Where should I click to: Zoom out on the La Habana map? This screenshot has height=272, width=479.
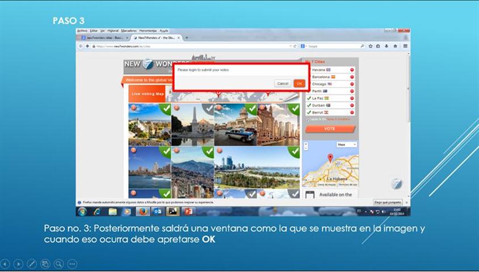tap(306, 147)
